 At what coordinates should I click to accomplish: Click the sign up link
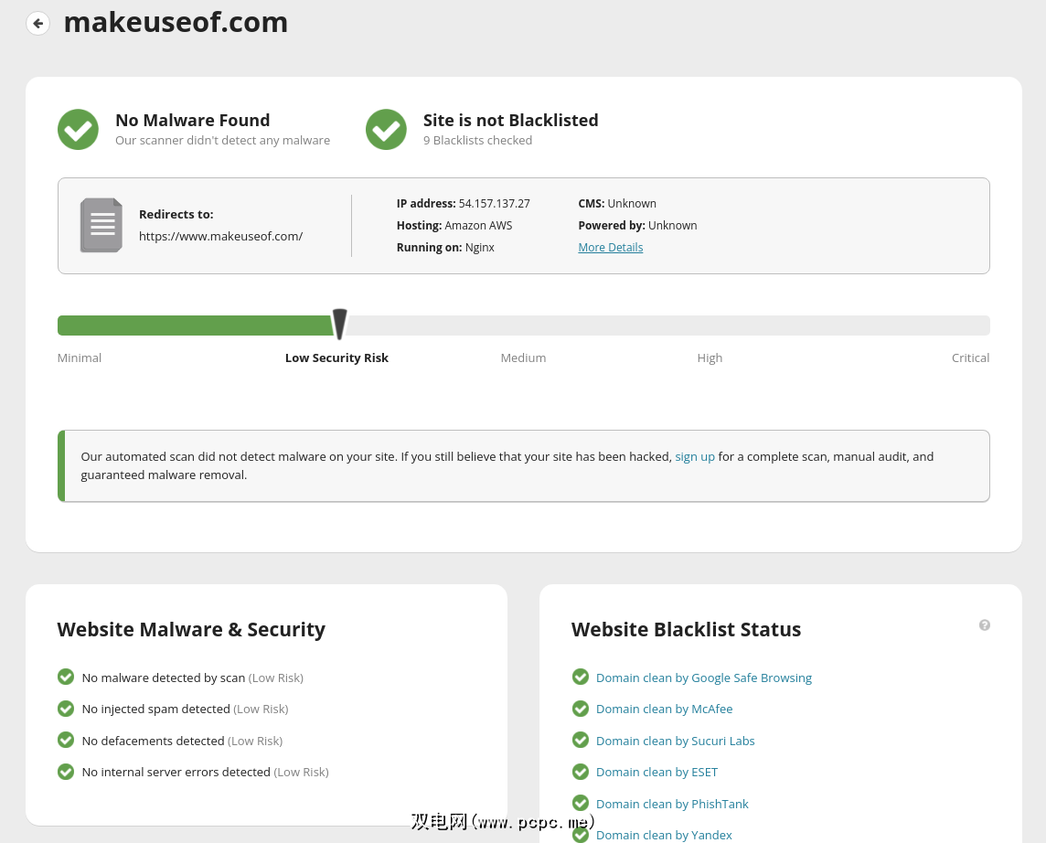pos(695,456)
